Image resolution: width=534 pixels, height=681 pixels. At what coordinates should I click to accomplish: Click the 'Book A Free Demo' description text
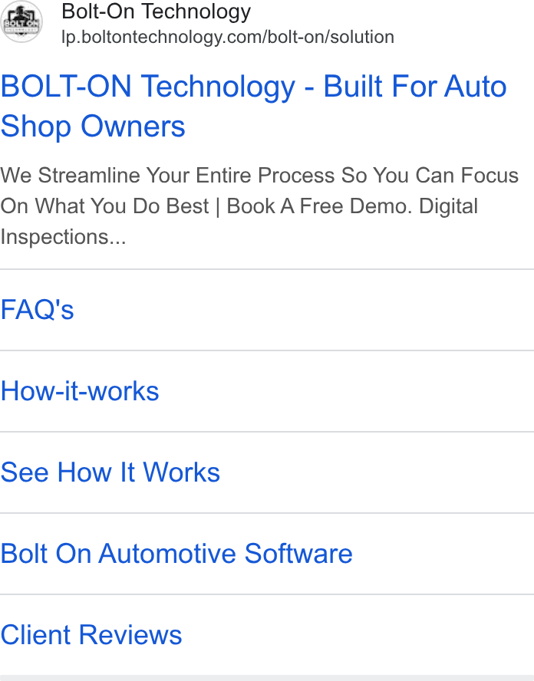click(319, 206)
